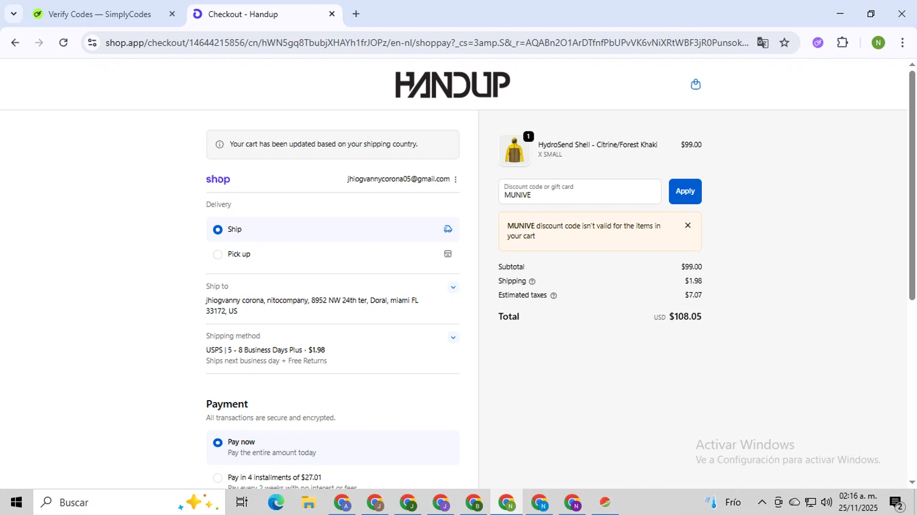The width and height of the screenshot is (917, 515).
Task: Reload the checkout page
Action: tap(64, 43)
